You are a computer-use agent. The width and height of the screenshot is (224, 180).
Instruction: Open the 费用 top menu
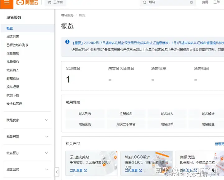tap(205, 2)
